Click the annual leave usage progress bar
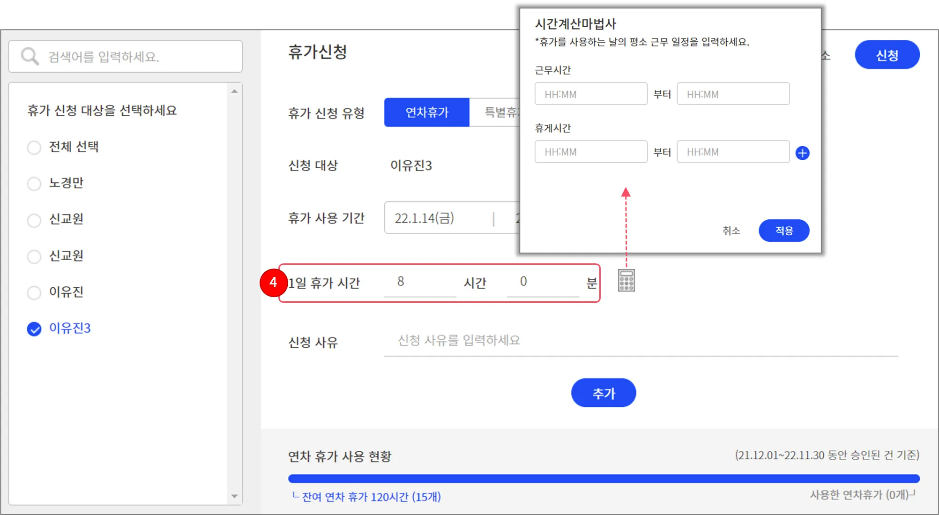Viewport: 939px width, 515px height. (604, 478)
